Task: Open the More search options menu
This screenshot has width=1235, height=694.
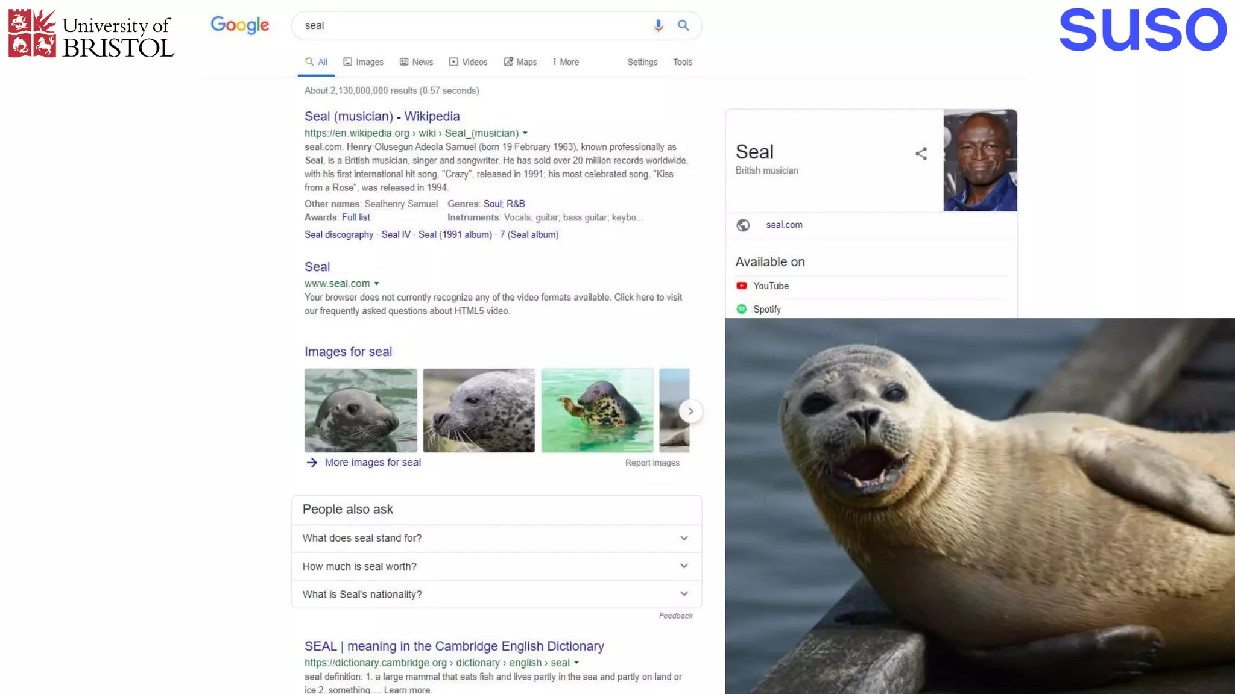Action: coord(566,62)
